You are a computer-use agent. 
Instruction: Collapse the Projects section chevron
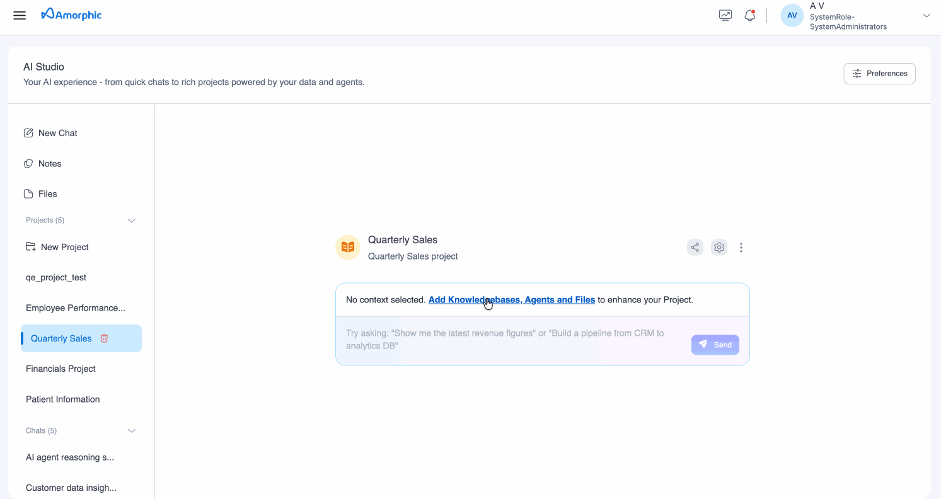(x=132, y=220)
